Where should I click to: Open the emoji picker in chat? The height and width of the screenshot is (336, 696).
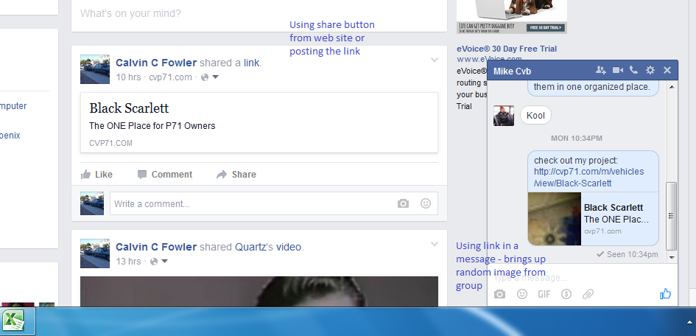[x=522, y=294]
